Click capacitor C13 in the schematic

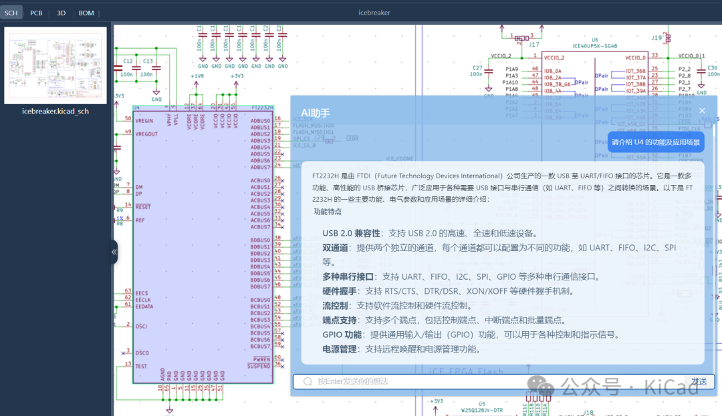[156, 68]
